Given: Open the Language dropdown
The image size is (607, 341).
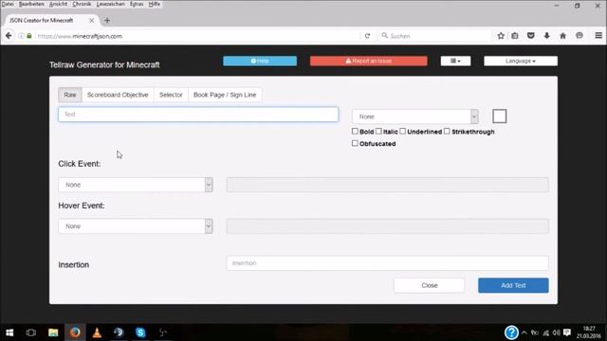Looking at the screenshot, I should (521, 61).
